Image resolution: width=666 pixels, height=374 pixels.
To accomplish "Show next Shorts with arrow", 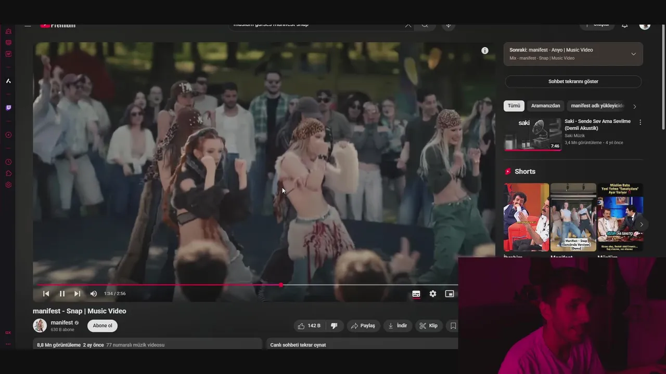I will (x=641, y=224).
